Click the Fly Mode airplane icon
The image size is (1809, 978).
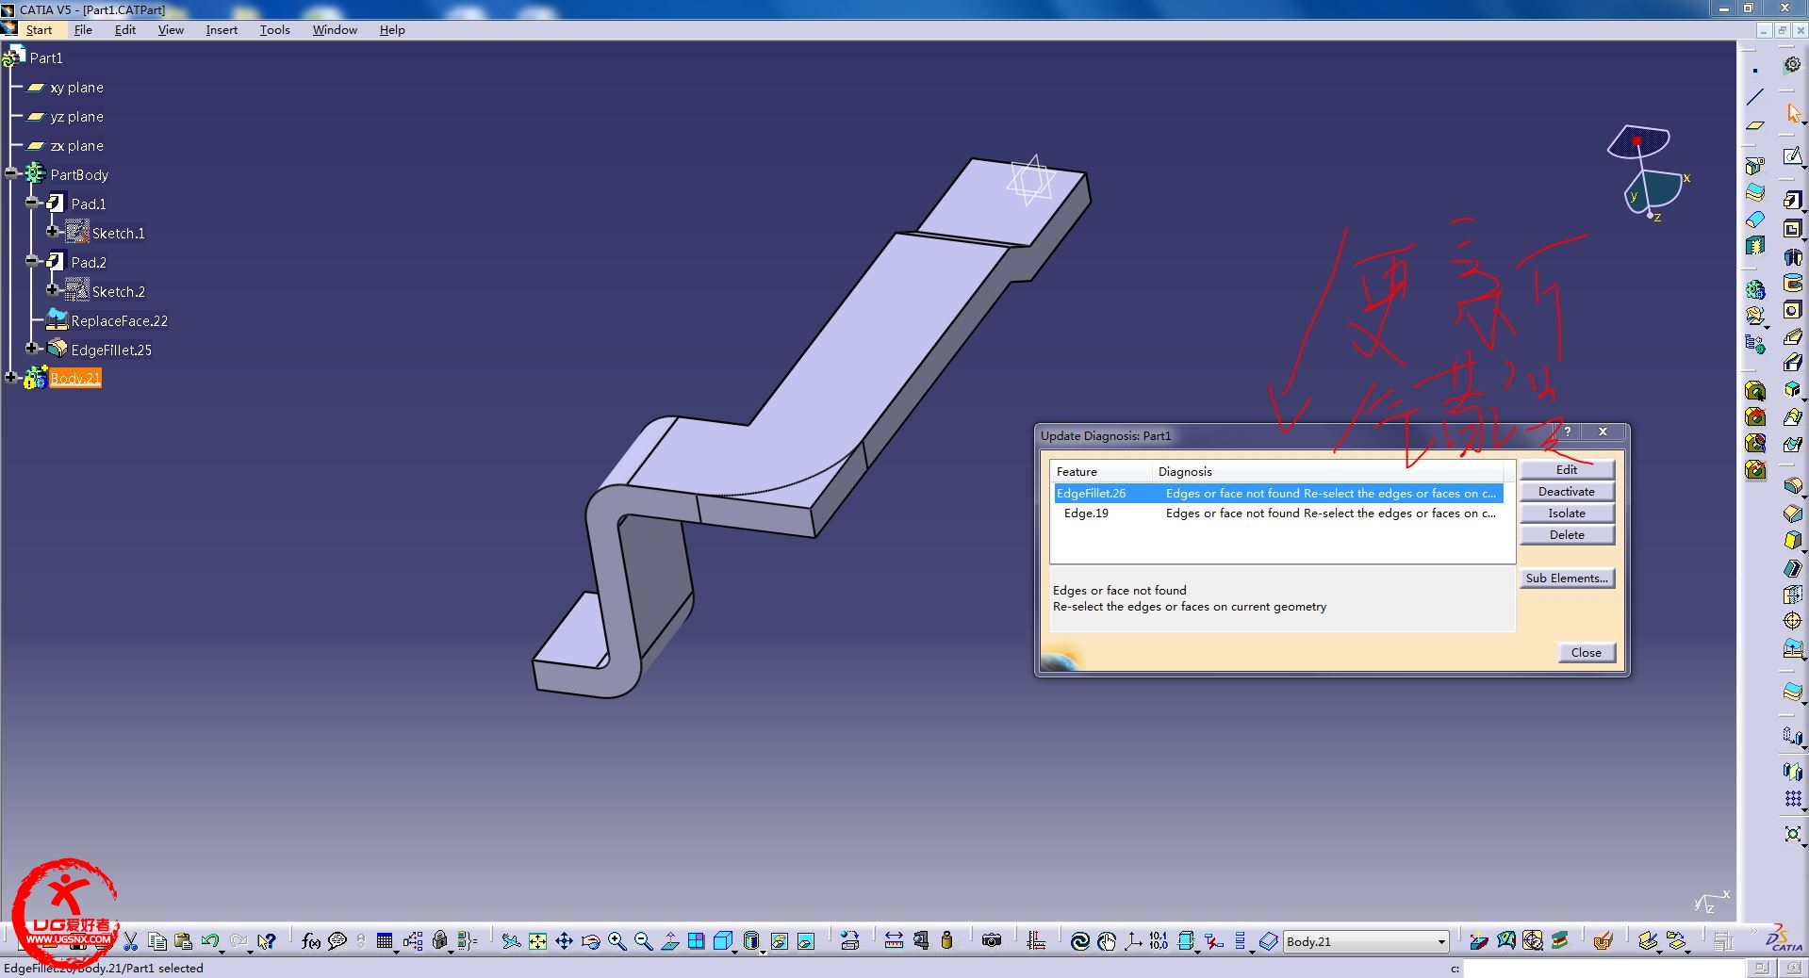coord(511,941)
